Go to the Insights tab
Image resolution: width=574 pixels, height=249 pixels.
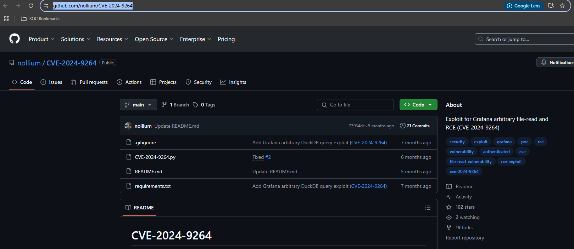click(233, 82)
